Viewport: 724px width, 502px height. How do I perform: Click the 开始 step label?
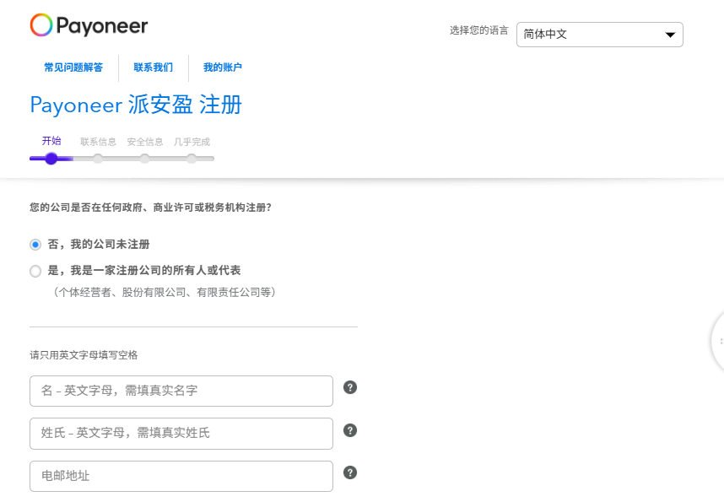click(x=51, y=141)
